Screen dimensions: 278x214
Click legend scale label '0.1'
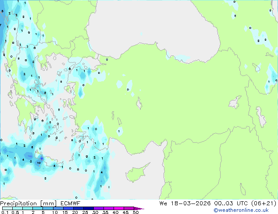(x=5, y=212)
